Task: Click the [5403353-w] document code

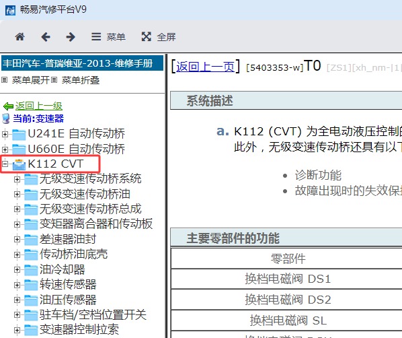Action: click(x=274, y=67)
